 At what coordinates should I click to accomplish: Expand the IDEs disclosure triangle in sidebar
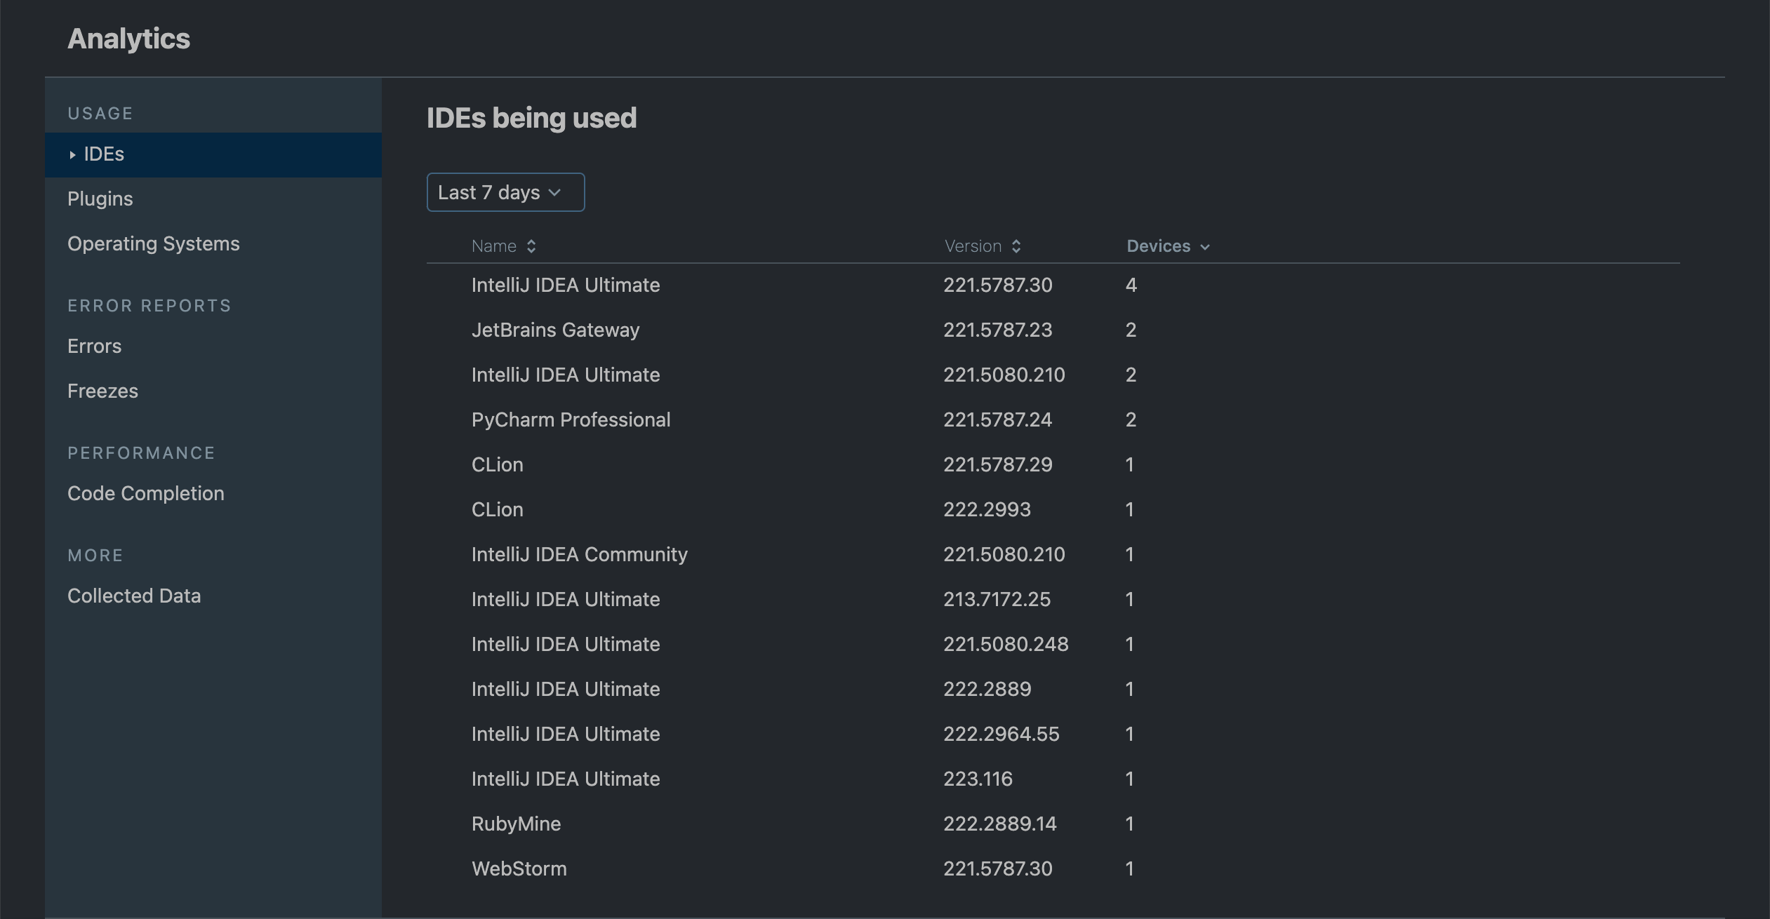[x=73, y=154]
